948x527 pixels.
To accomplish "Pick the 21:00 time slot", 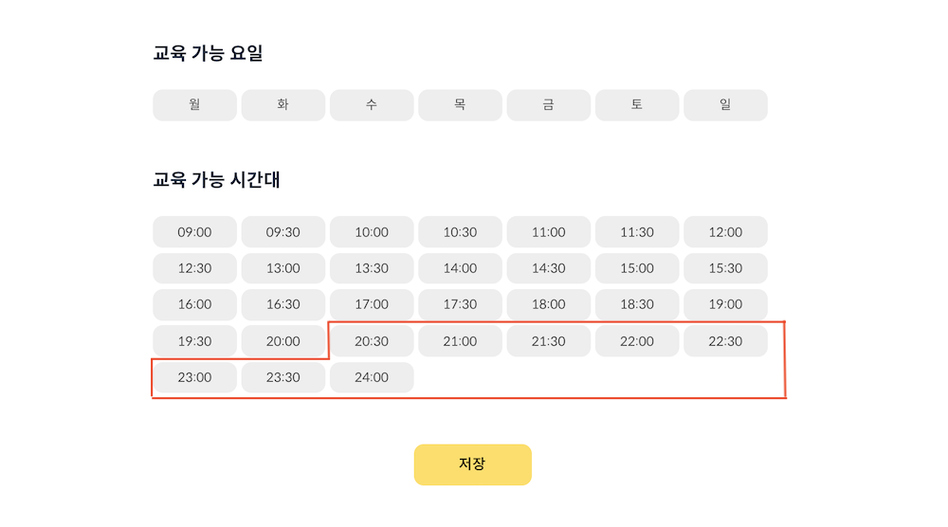I will tap(460, 341).
